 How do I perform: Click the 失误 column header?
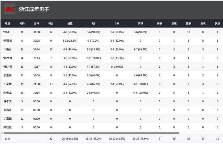217,24
